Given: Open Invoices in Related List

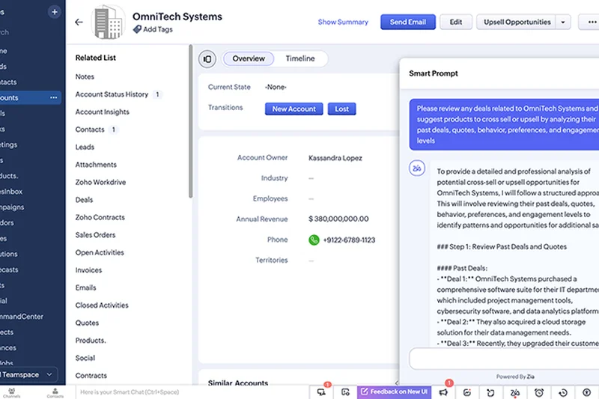Looking at the screenshot, I should click(x=88, y=270).
